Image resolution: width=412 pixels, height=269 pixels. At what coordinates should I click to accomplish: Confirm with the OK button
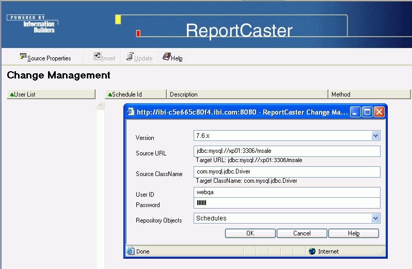(x=250, y=233)
